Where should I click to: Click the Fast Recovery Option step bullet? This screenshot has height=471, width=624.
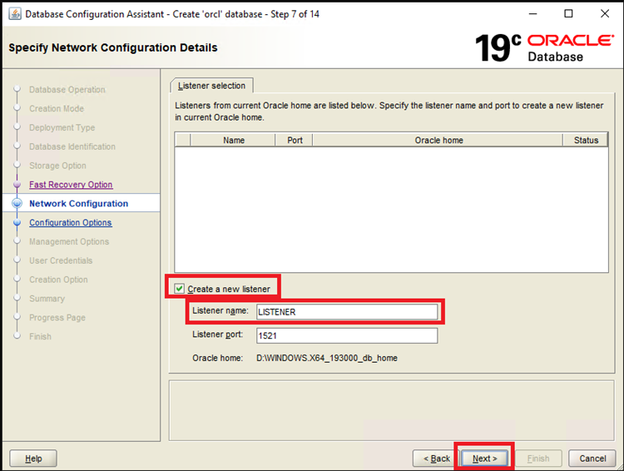point(17,185)
